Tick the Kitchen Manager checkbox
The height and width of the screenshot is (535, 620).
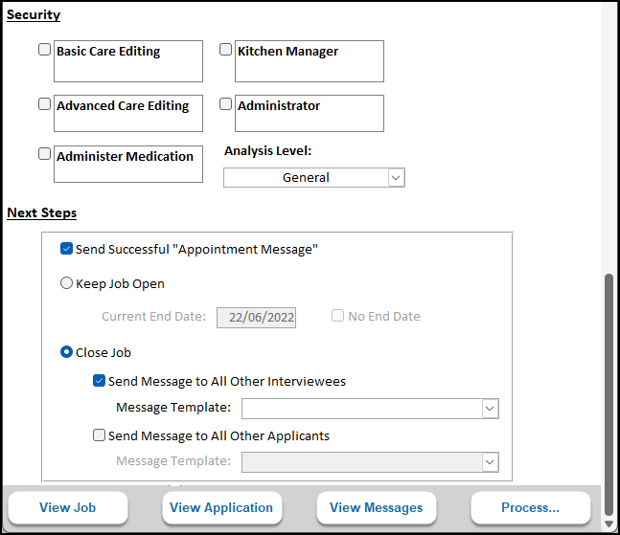pyautogui.click(x=226, y=51)
